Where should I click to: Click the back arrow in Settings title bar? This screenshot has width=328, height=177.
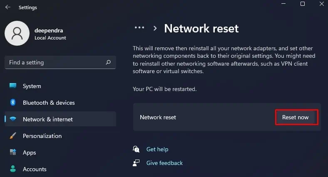pos(7,7)
